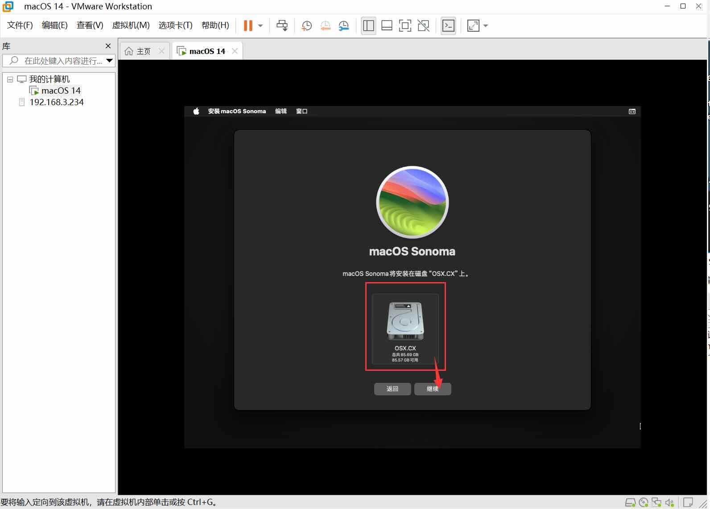Click the stretch guest display icon
The height and width of the screenshot is (509, 710).
(473, 25)
